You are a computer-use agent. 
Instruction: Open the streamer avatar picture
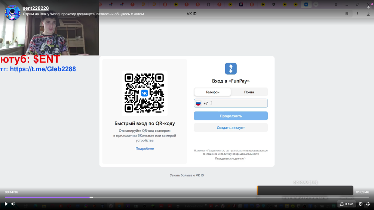coord(12,12)
